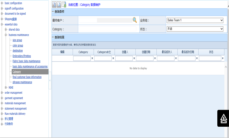The width and height of the screenshot is (229, 138).
Task: Click the magnifier lookup icon beside 最终客户
Action: tap(135, 20)
